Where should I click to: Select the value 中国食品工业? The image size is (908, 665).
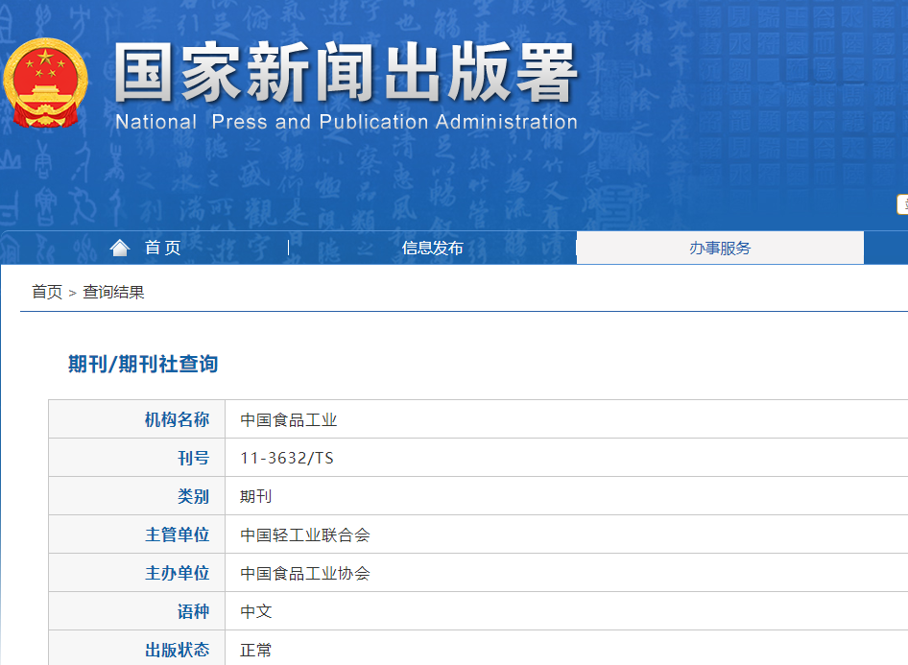click(x=288, y=419)
